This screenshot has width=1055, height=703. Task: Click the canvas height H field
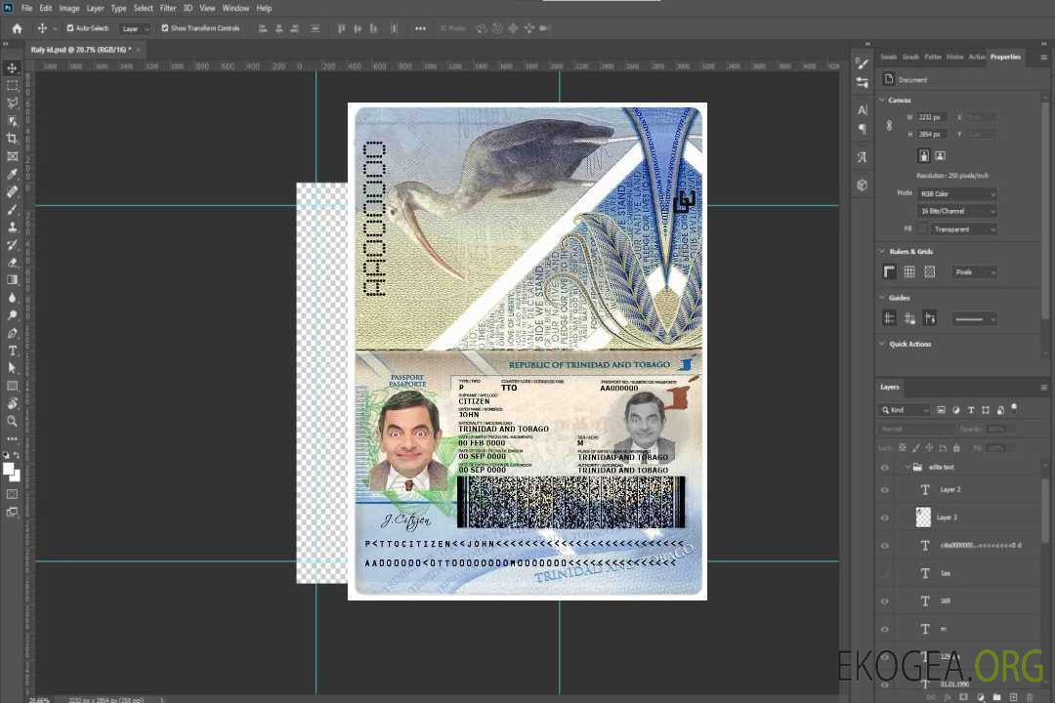(933, 135)
